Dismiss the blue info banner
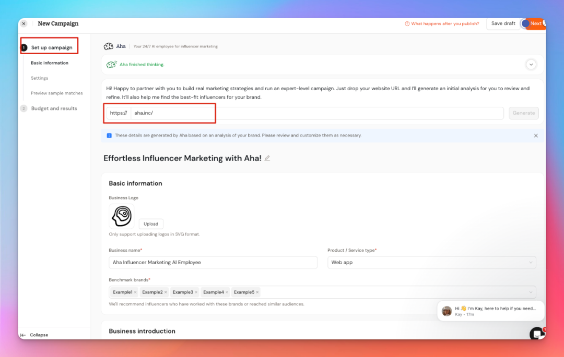Viewport: 564px width, 357px height. (x=535, y=136)
